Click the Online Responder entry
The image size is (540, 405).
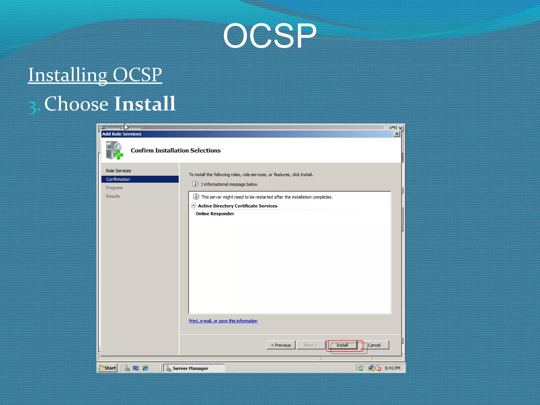pos(215,214)
